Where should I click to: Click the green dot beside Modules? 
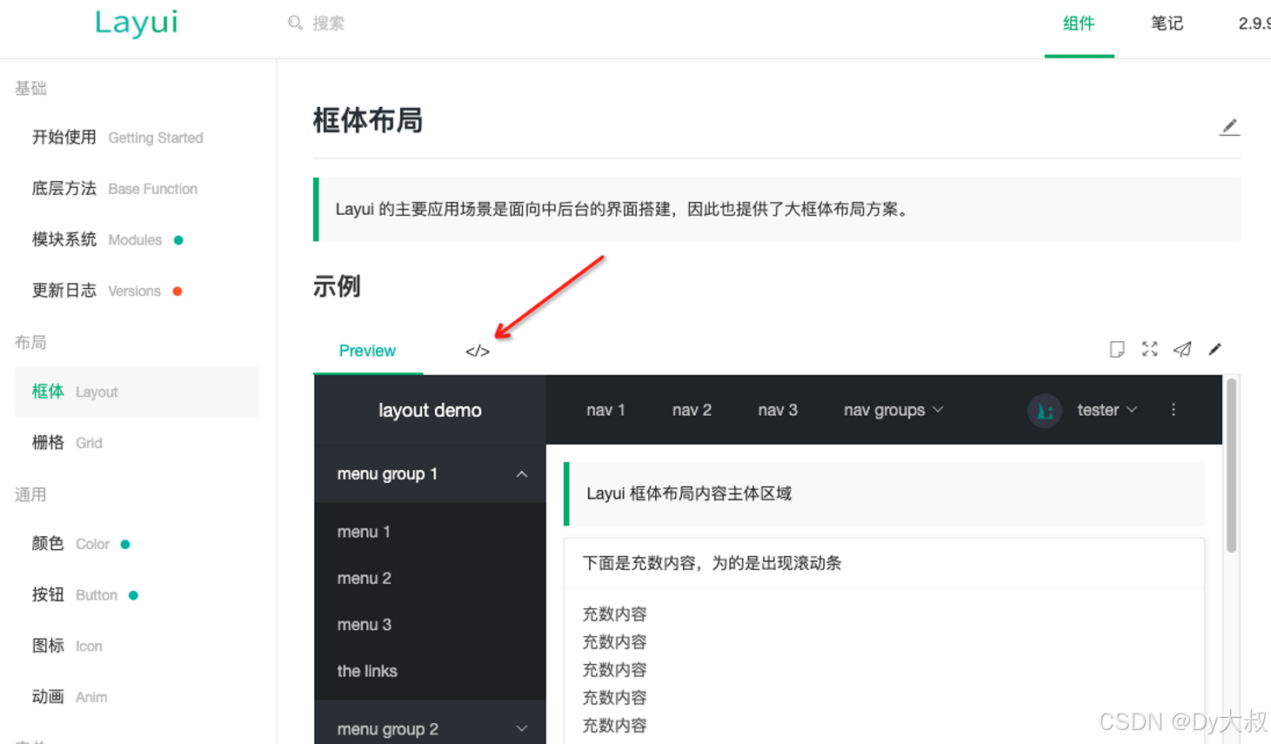pyautogui.click(x=178, y=240)
